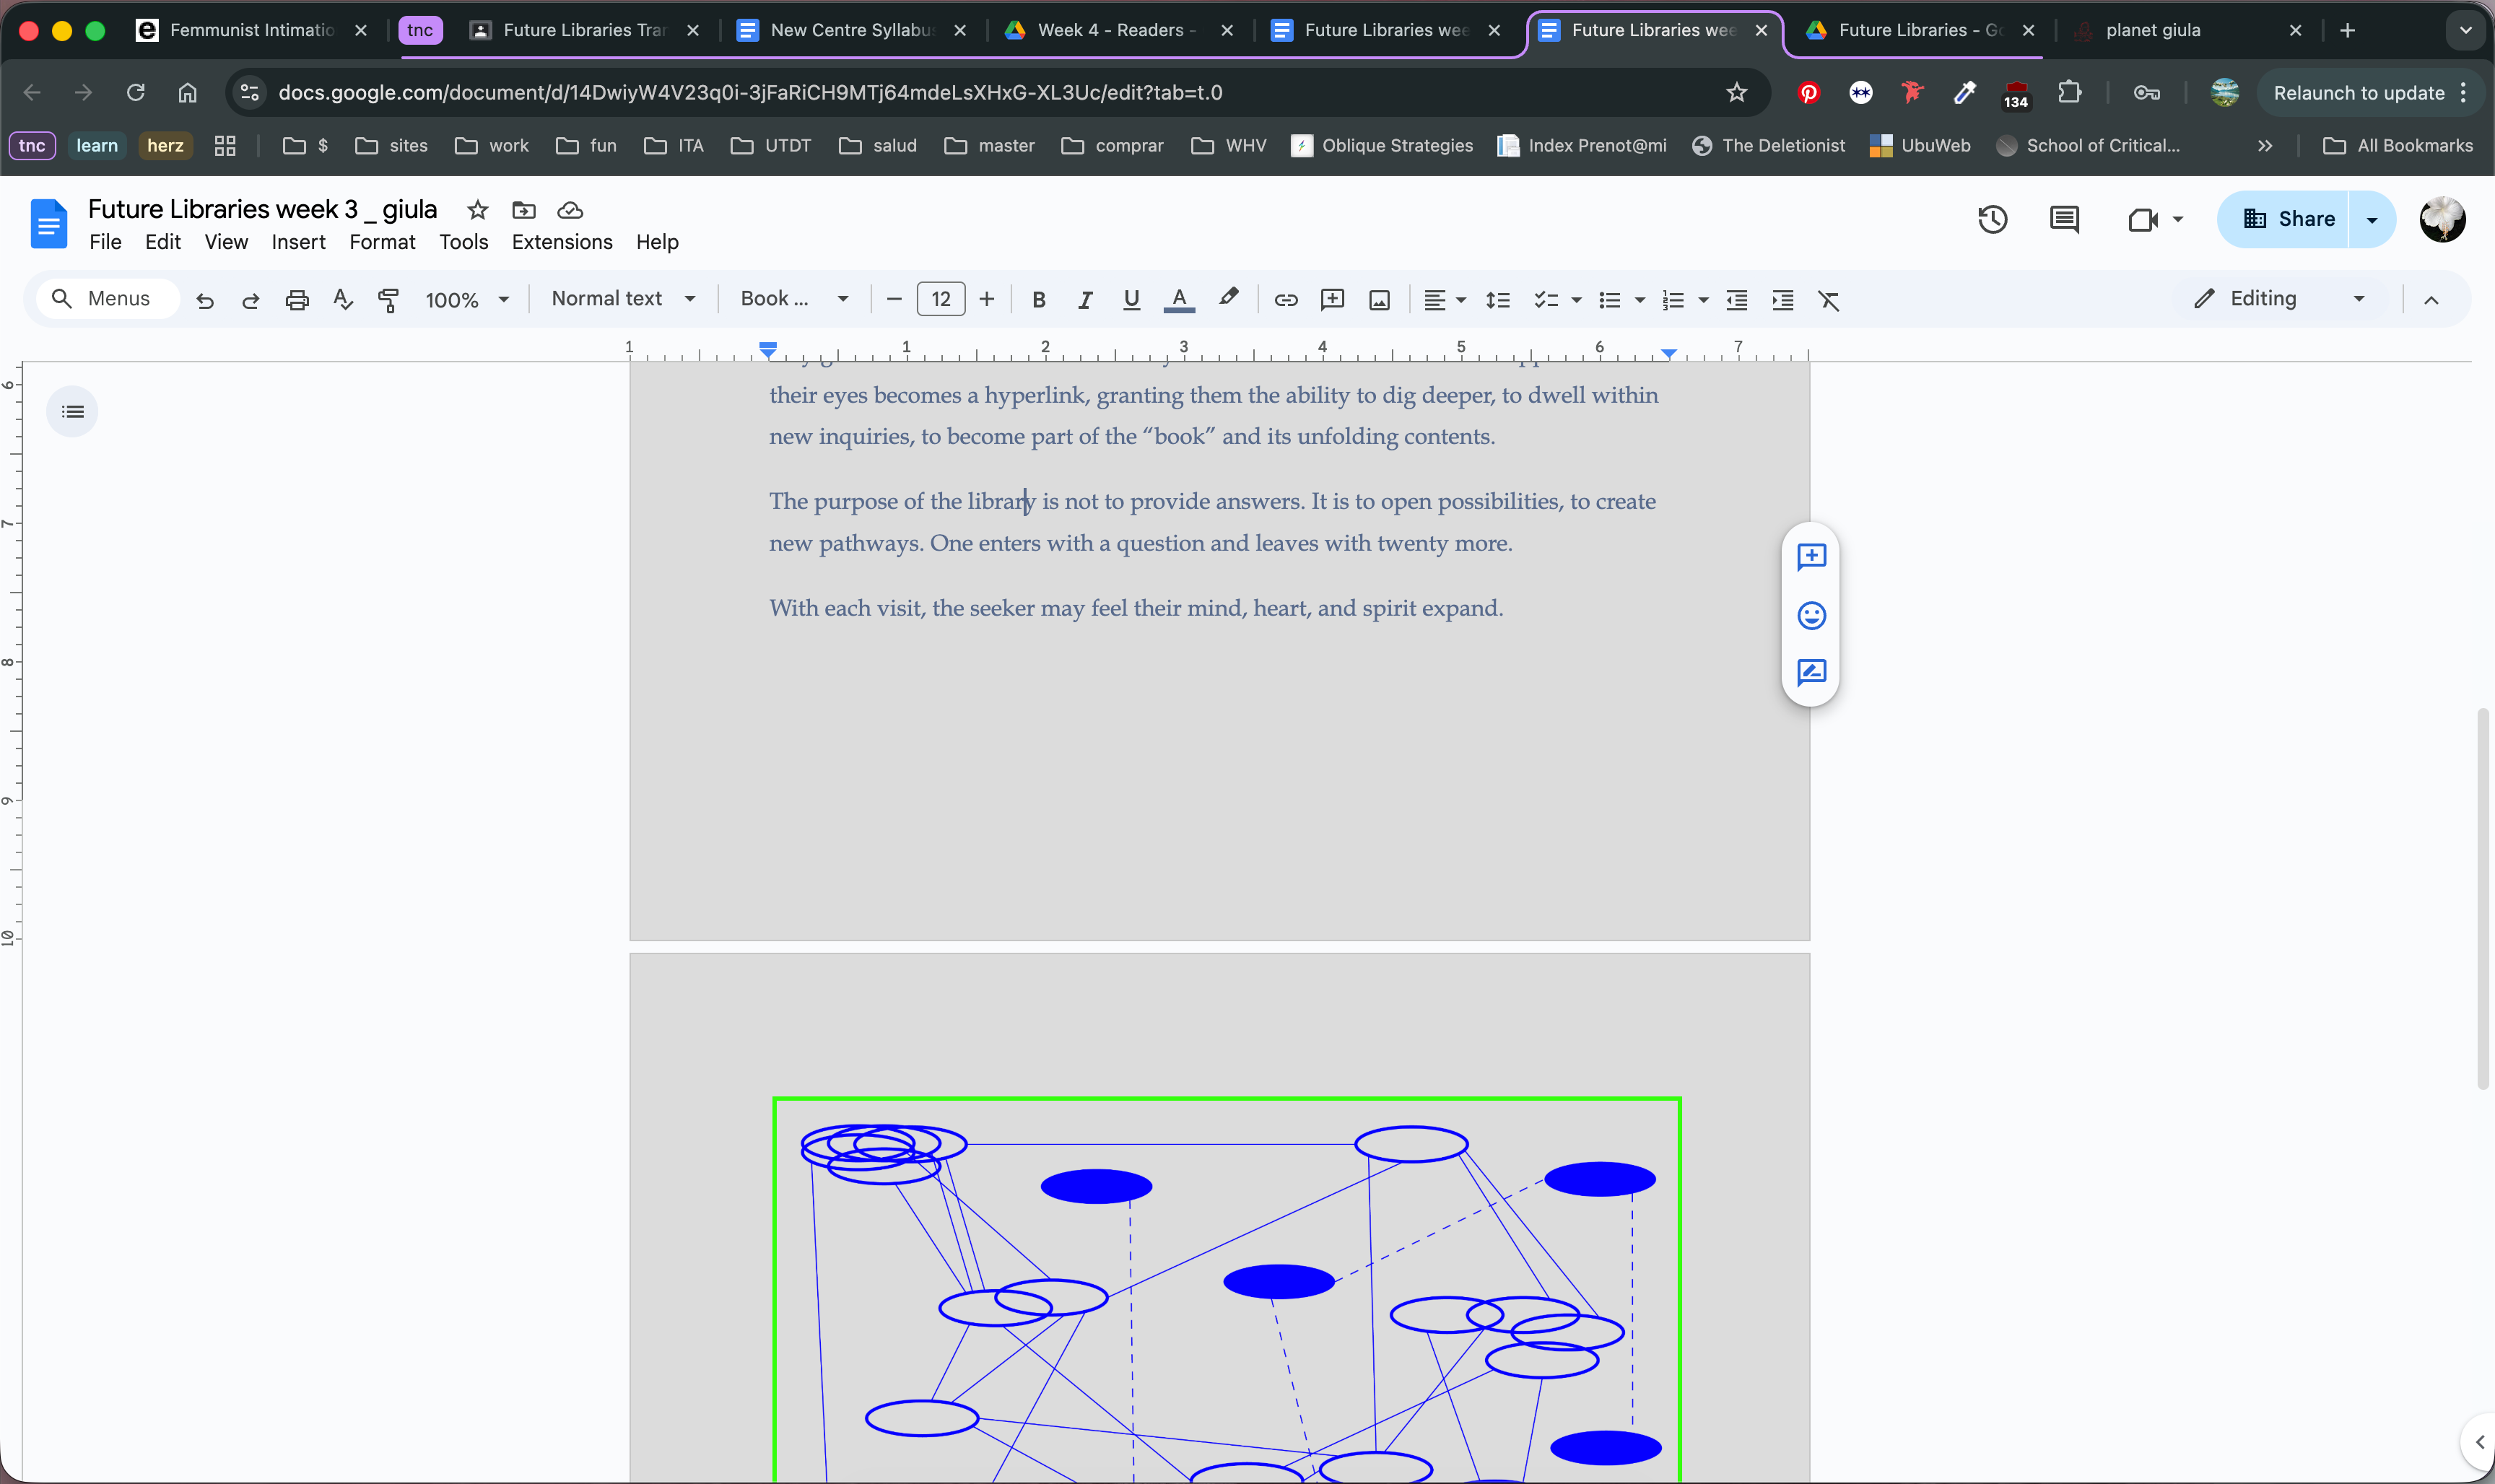The image size is (2495, 1484).
Task: Click the paint format roller icon
Action: coord(388,300)
